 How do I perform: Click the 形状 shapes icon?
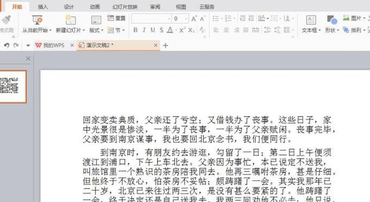tap(332, 20)
